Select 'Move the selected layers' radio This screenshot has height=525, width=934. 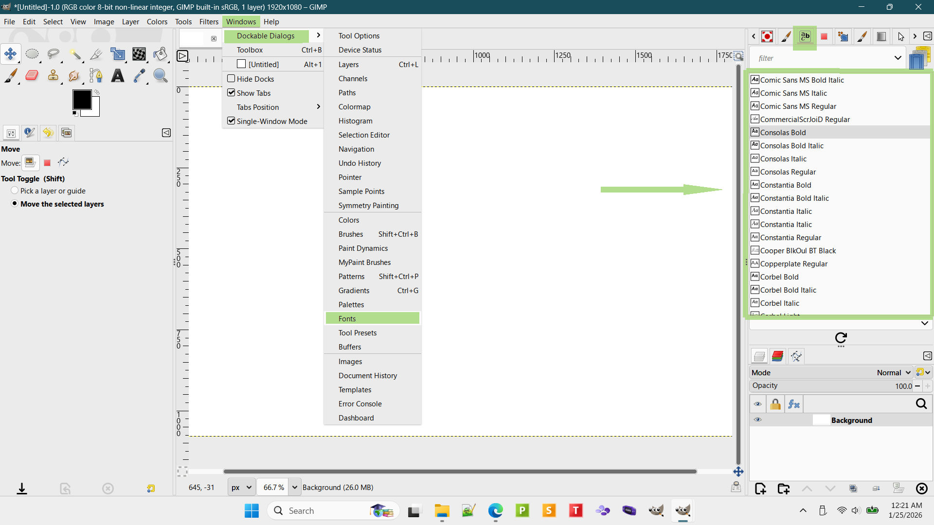pos(15,204)
